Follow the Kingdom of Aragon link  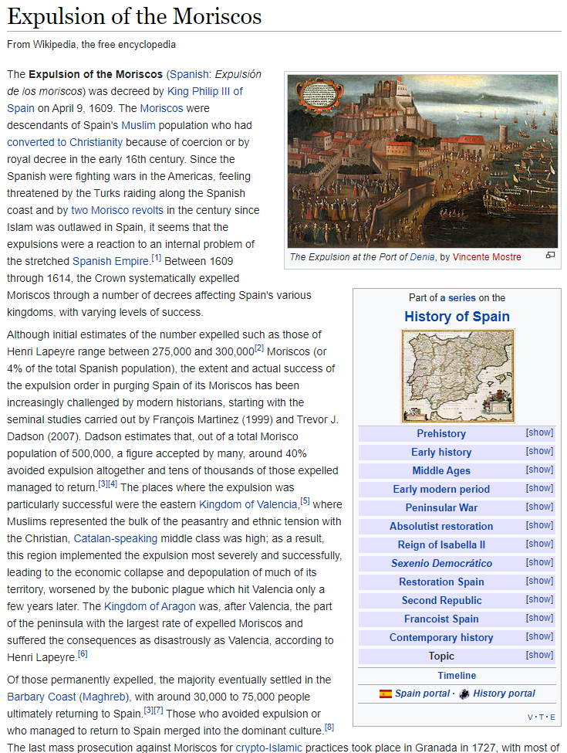[x=150, y=606]
